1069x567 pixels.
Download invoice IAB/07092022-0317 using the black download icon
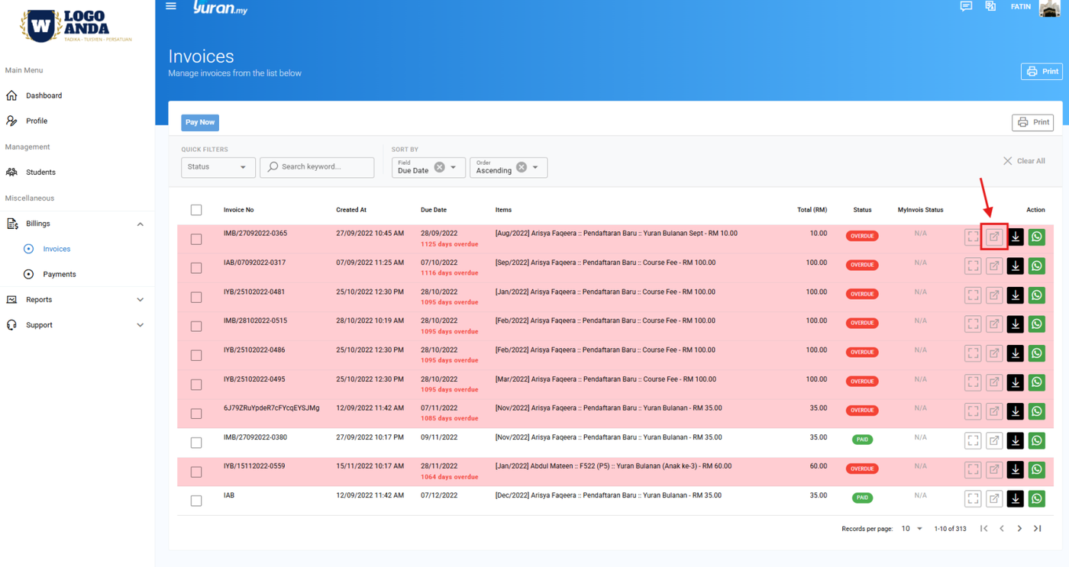point(1015,266)
